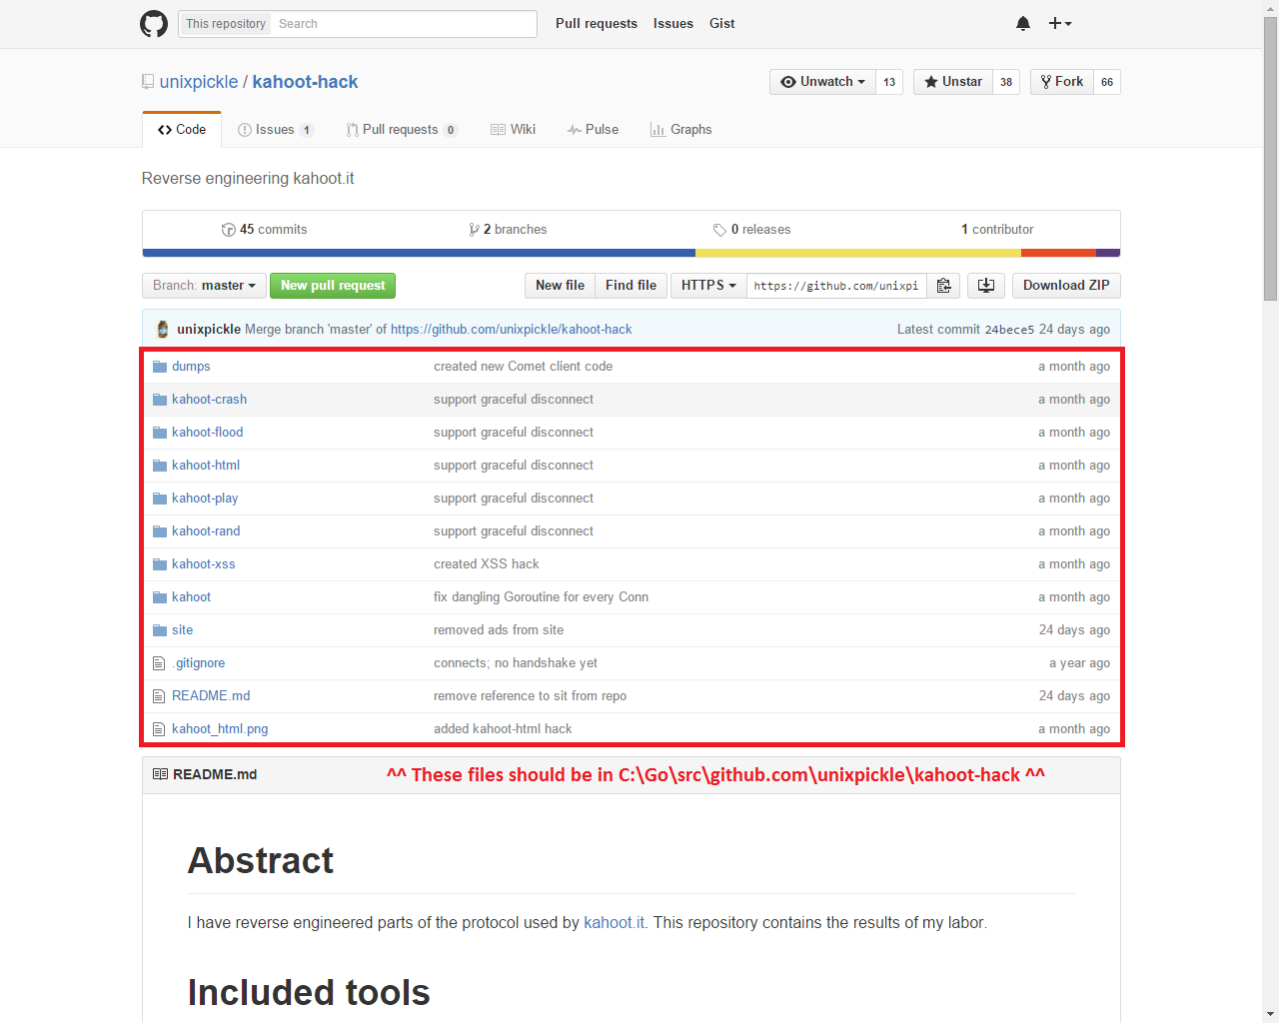Click the kahoot_html.png file icon
This screenshot has width=1279, height=1023.
tap(159, 729)
